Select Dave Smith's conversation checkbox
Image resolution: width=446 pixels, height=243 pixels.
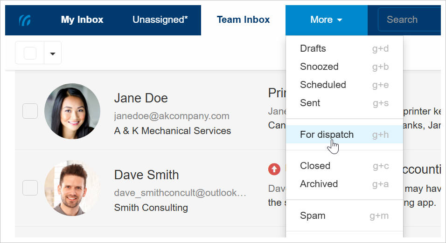(x=30, y=188)
